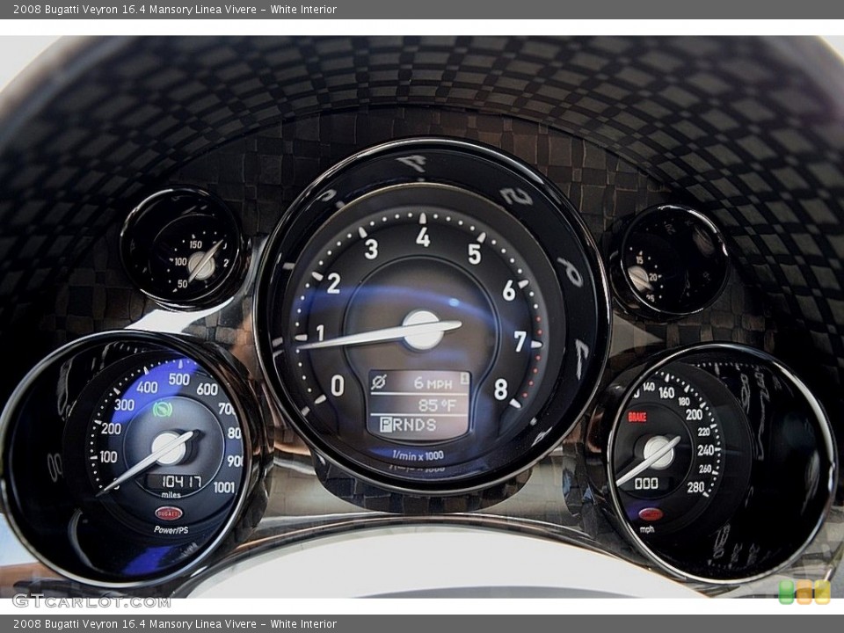Click the orange traffic-light square icon
844x633 pixels.
click(804, 592)
